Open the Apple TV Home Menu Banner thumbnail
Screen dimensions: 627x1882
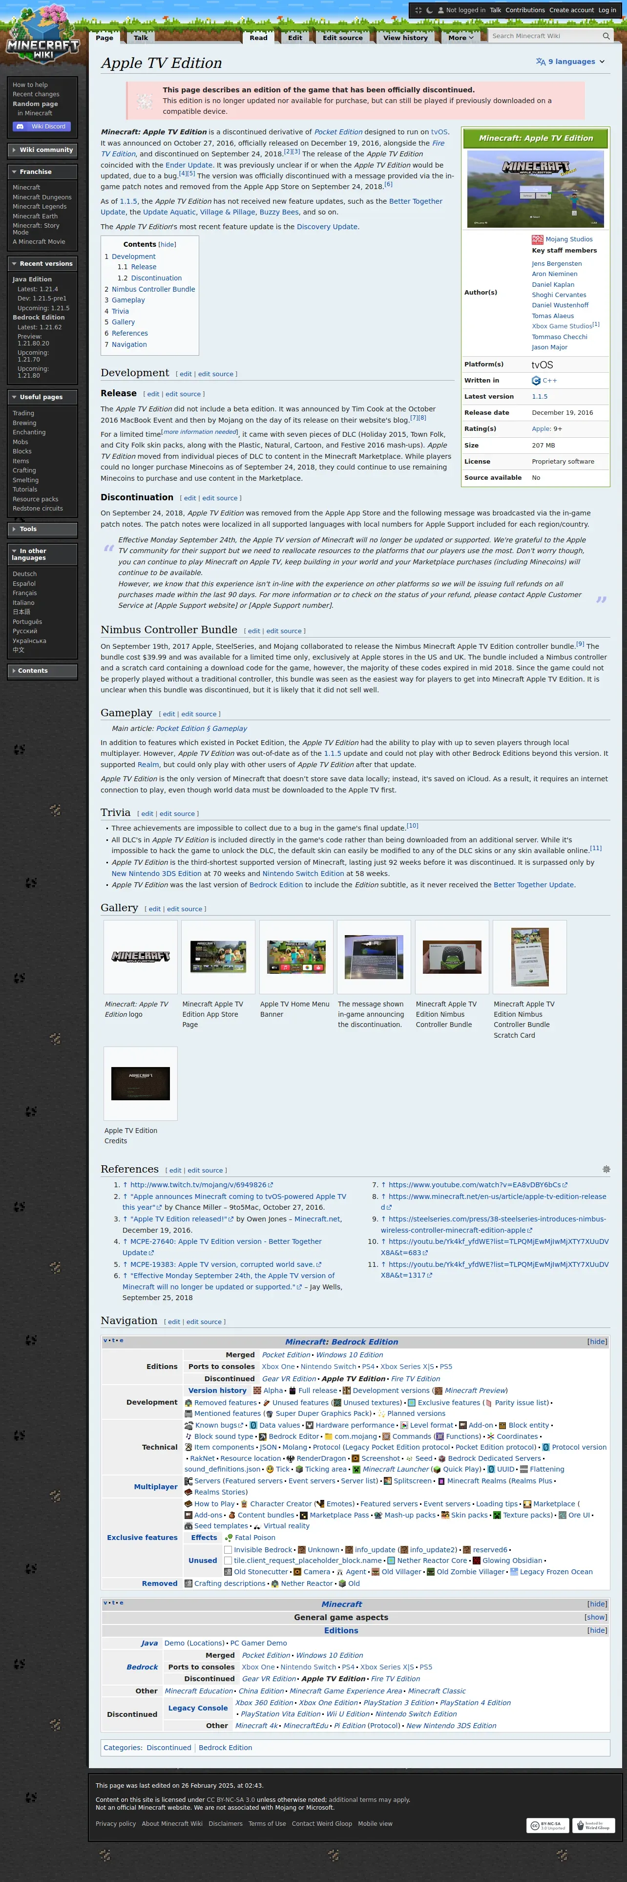point(296,957)
